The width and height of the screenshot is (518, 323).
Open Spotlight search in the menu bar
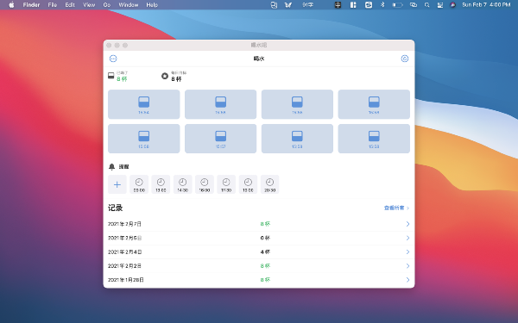tap(426, 5)
